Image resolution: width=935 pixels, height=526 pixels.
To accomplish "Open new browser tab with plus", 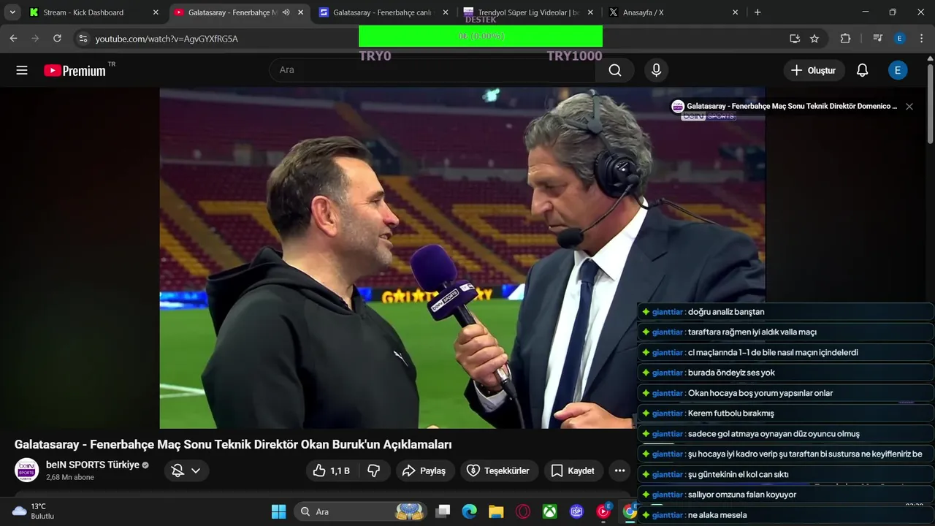I will [757, 12].
